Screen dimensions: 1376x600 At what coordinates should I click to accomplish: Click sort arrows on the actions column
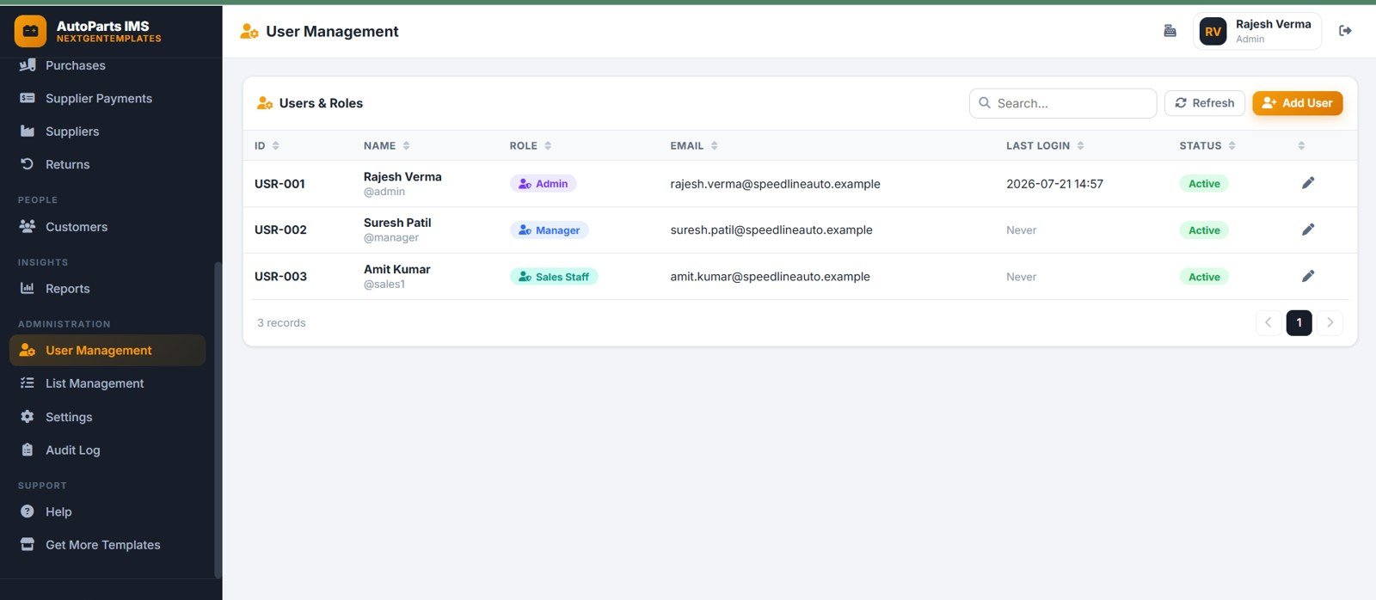point(1301,146)
